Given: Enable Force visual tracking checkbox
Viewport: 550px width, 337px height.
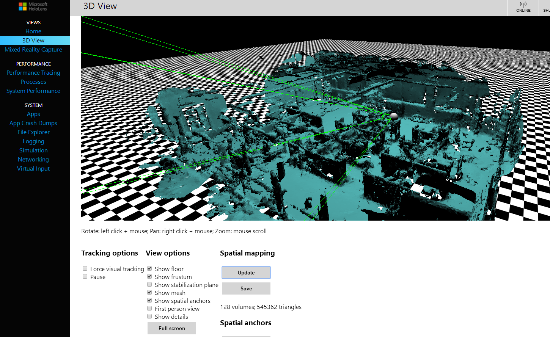Looking at the screenshot, I should click(85, 268).
